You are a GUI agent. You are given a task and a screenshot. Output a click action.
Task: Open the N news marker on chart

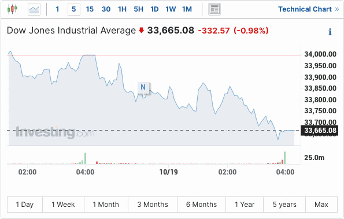coord(143,87)
